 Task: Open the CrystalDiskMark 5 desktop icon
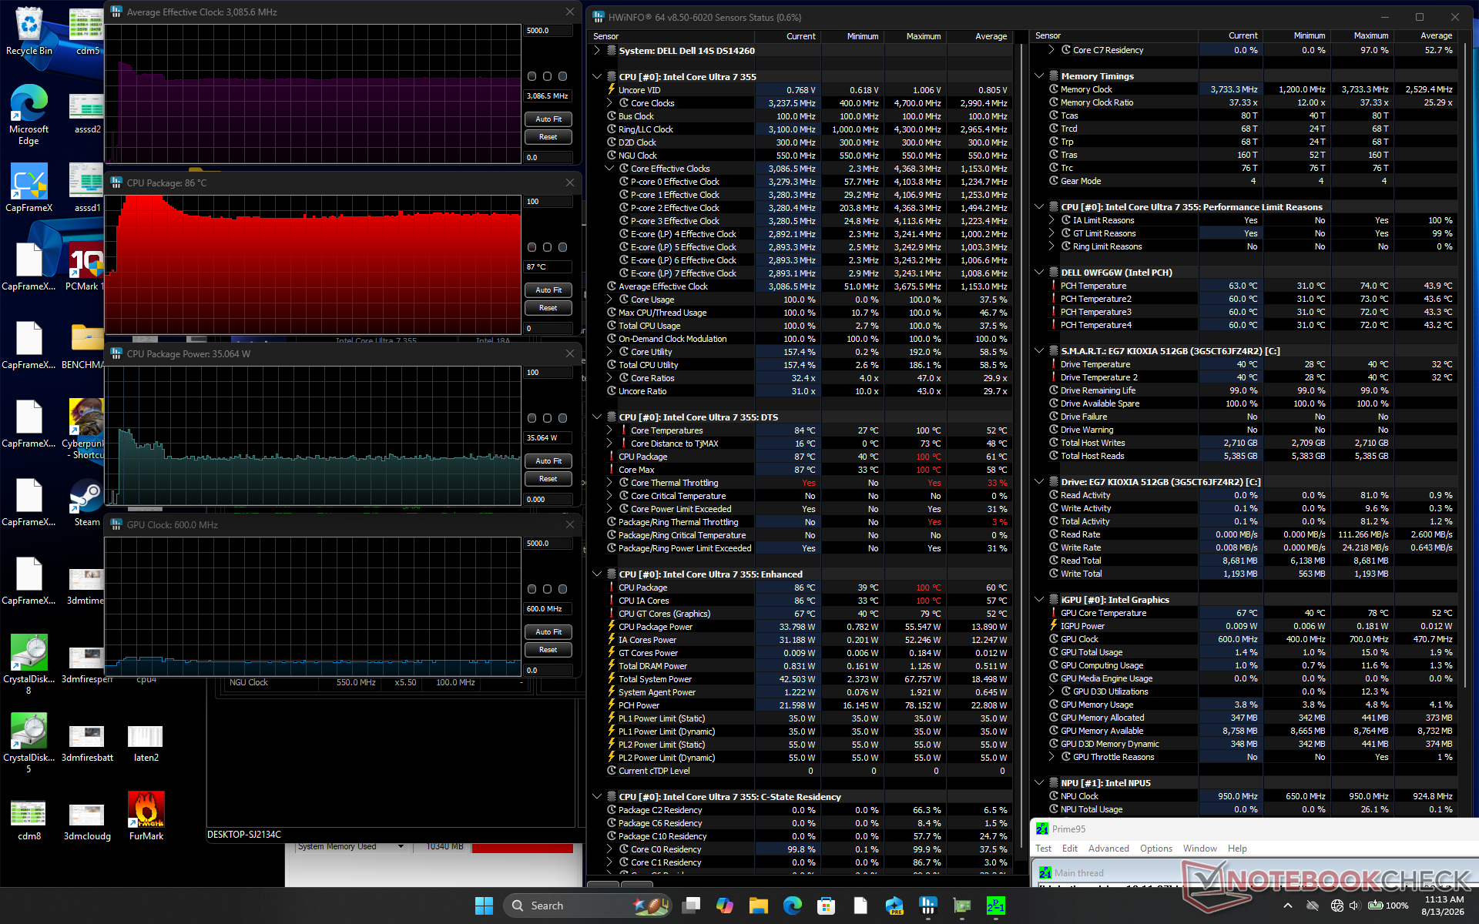pos(29,742)
